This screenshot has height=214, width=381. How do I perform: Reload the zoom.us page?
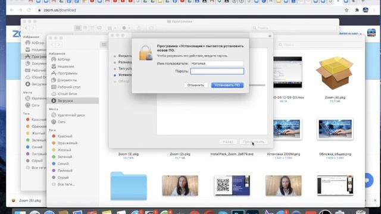29,10
